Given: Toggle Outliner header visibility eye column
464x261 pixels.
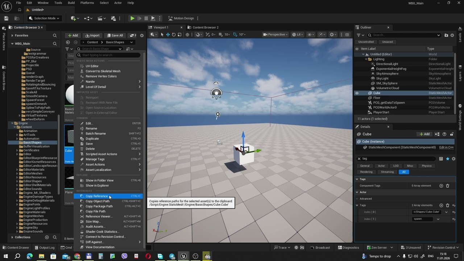Looking at the screenshot, I should (x=357, y=49).
